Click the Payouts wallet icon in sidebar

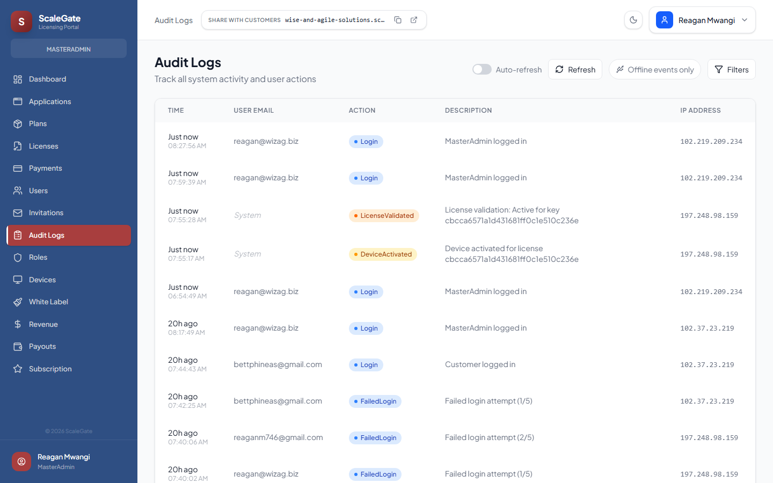(x=18, y=347)
